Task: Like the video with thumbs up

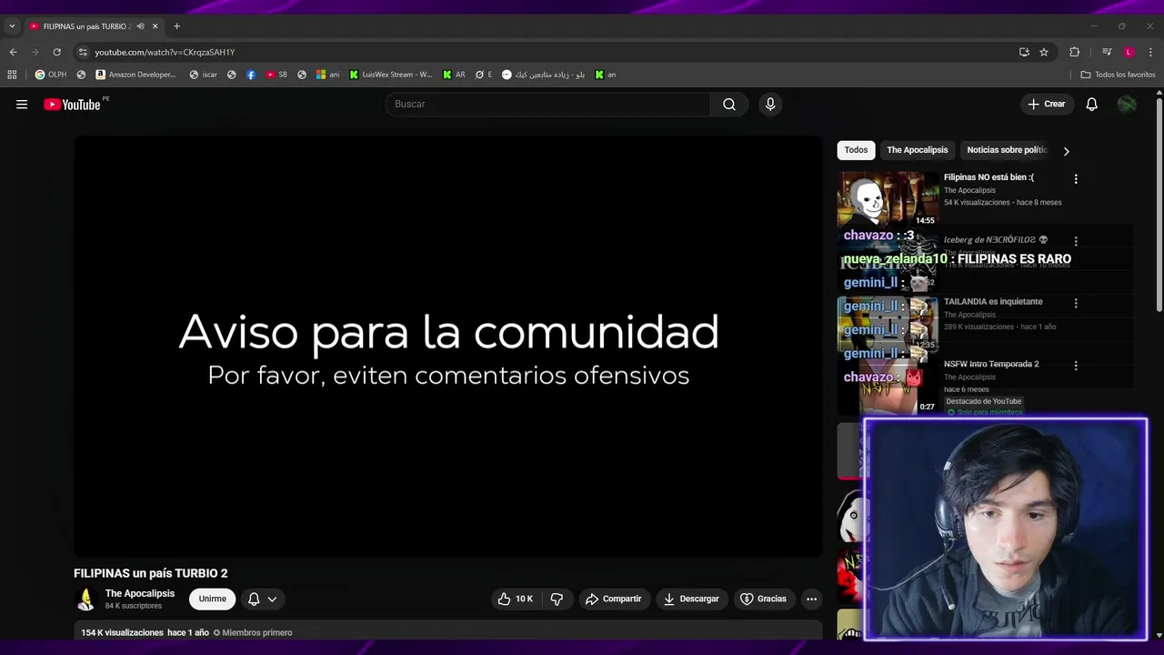Action: coord(515,599)
